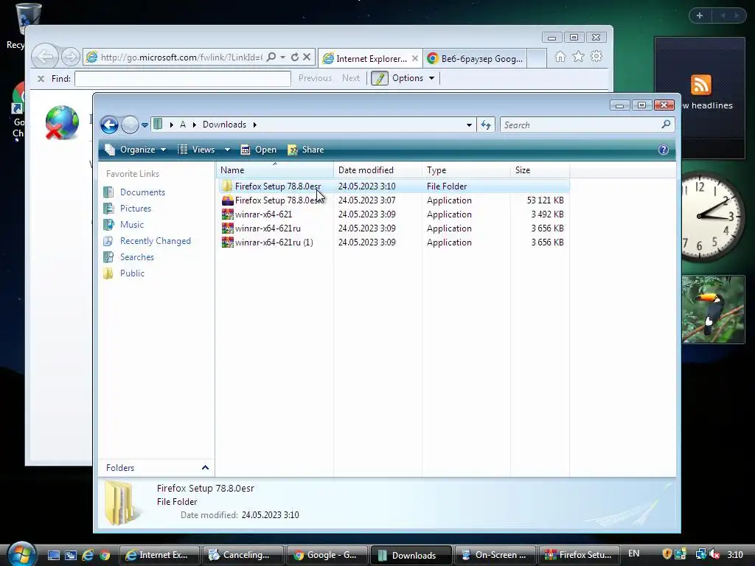Go back in Downloads Explorer window
The height and width of the screenshot is (566, 755).
coord(109,125)
